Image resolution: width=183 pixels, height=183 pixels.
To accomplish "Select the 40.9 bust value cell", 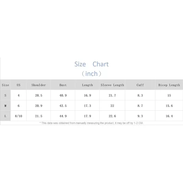I will (x=63, y=95).
